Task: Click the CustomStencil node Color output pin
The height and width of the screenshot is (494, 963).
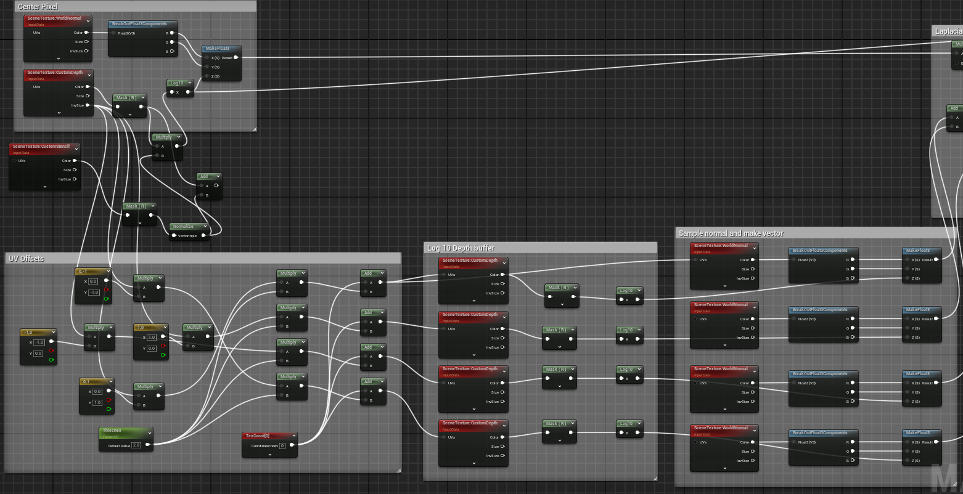Action: pos(75,161)
